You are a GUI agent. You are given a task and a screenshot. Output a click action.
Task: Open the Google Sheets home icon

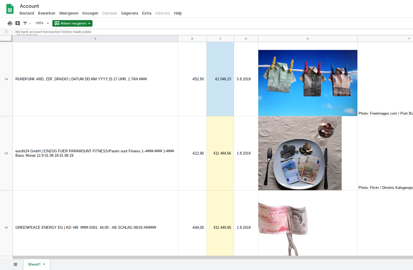pos(10,9)
